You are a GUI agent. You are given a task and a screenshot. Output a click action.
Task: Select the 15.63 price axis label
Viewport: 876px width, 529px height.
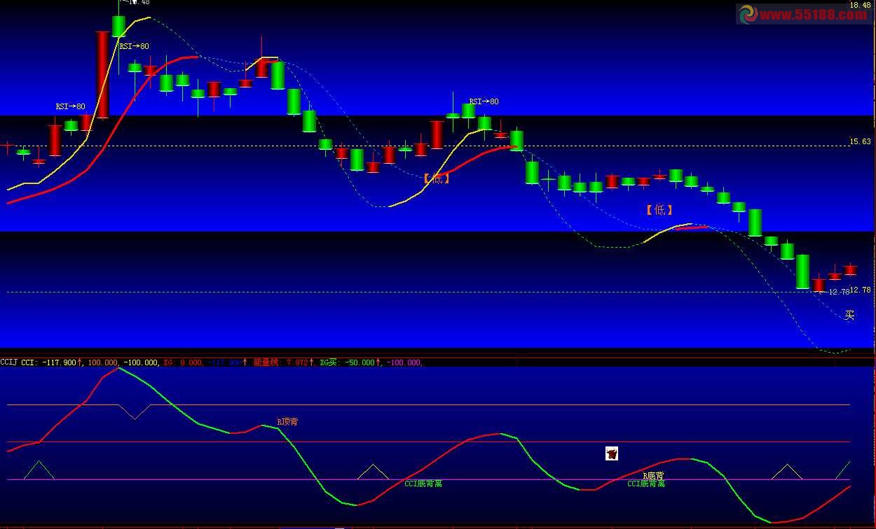860,141
